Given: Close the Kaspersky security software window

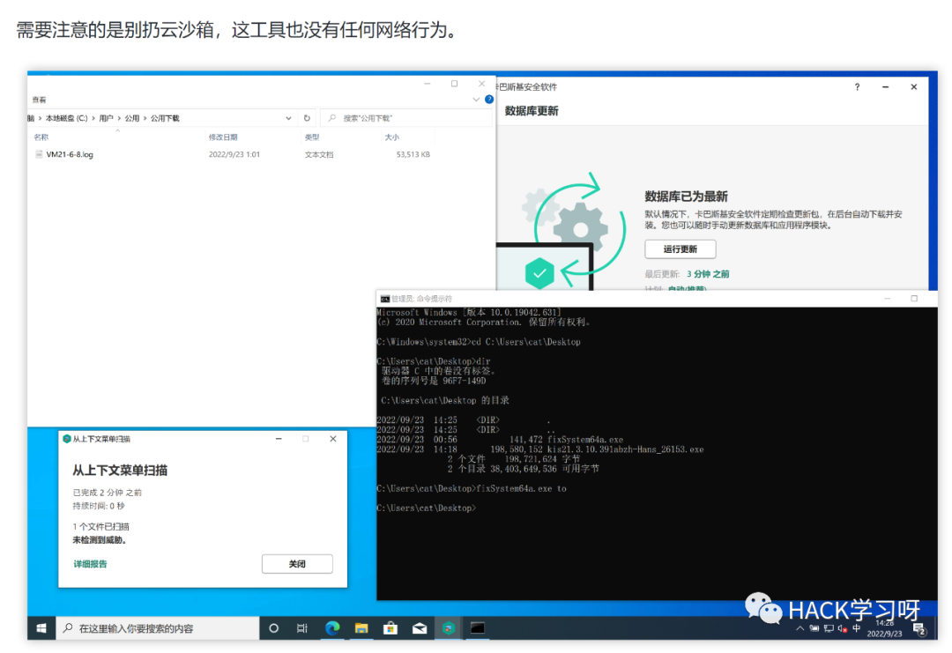Looking at the screenshot, I should [x=914, y=86].
